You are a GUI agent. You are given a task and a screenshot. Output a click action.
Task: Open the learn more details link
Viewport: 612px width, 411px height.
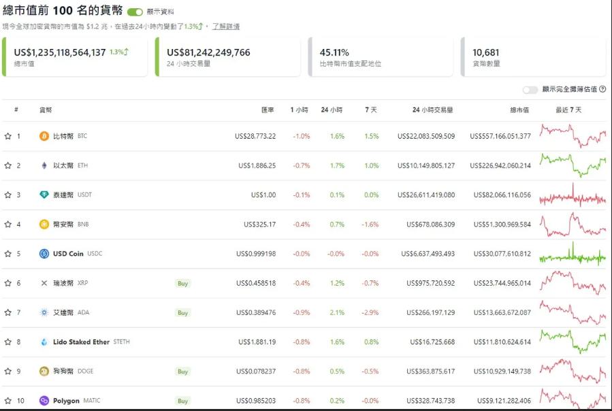coord(225,27)
